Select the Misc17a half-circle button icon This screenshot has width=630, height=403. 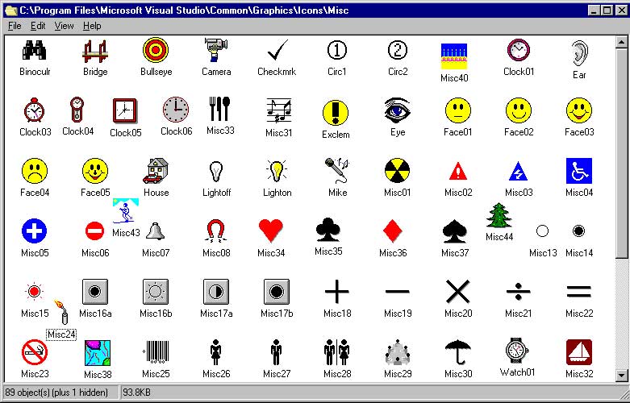tap(216, 292)
